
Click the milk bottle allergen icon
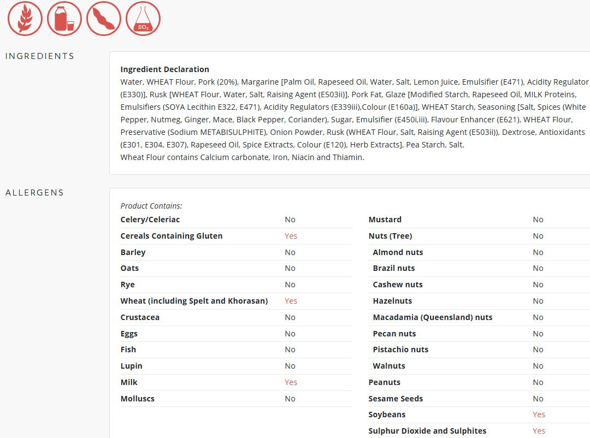tap(64, 19)
